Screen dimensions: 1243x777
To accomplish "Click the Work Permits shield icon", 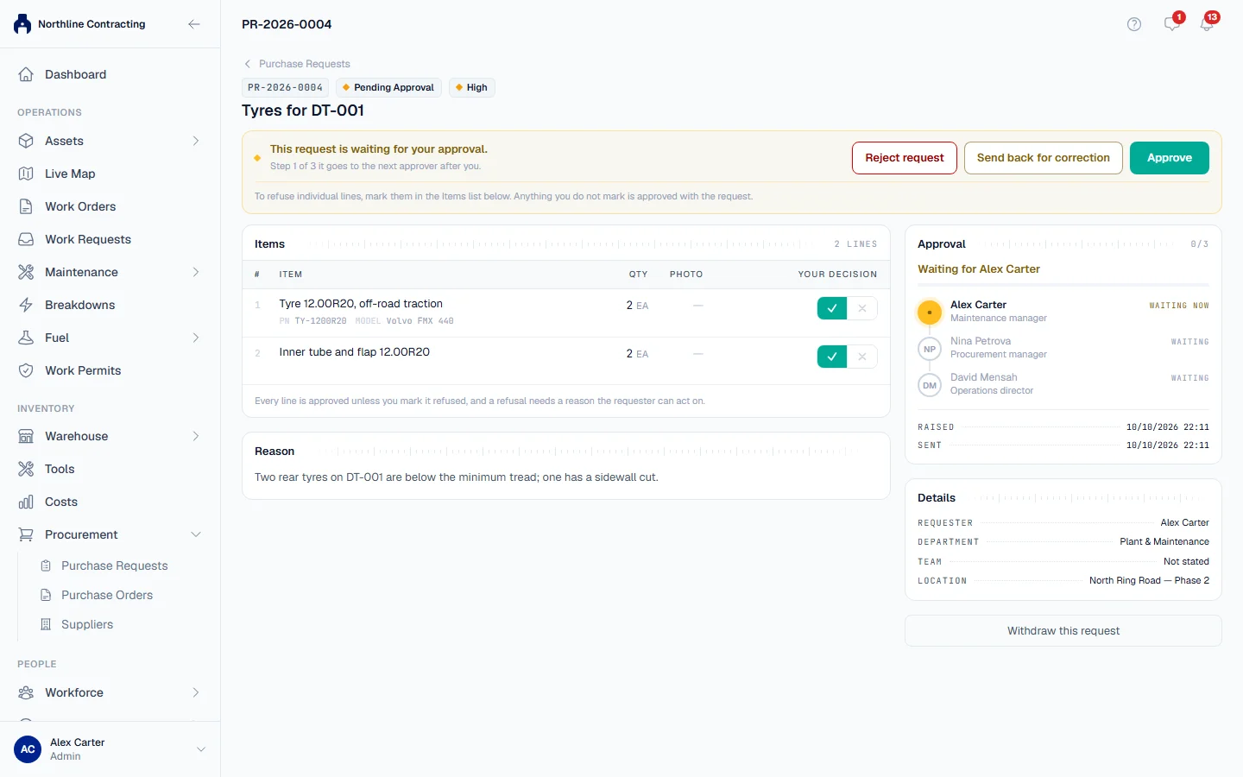I will [x=26, y=370].
